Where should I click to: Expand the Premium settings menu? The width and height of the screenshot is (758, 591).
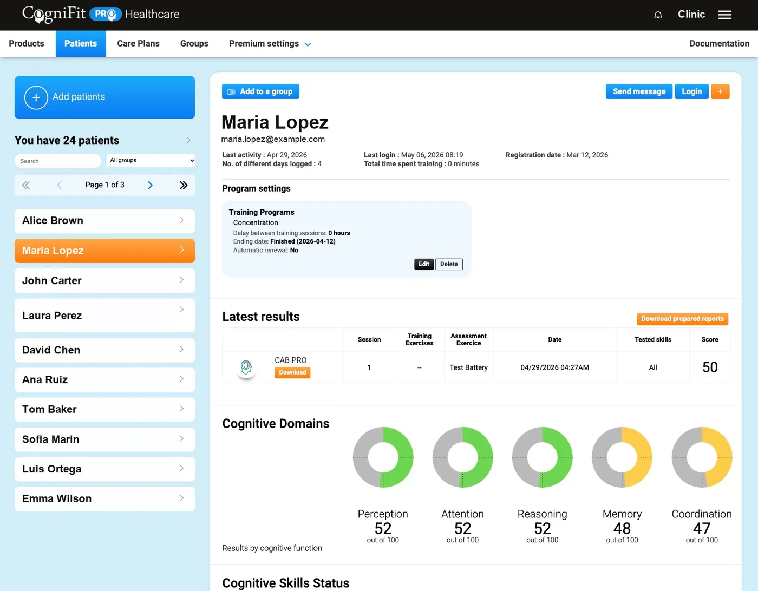coord(270,44)
